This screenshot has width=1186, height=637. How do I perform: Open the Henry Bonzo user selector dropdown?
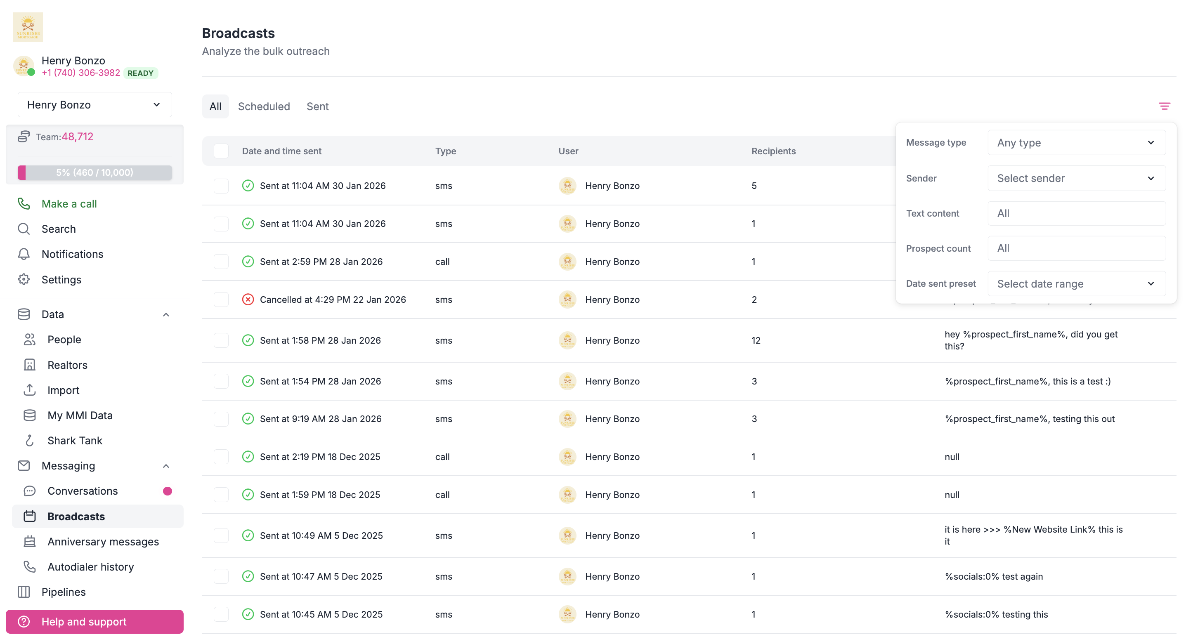click(x=95, y=105)
